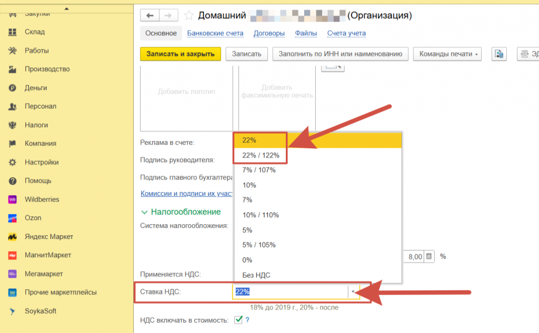The height and width of the screenshot is (333, 539).
Task: Click the Добавить логотип image area
Action: (x=186, y=92)
